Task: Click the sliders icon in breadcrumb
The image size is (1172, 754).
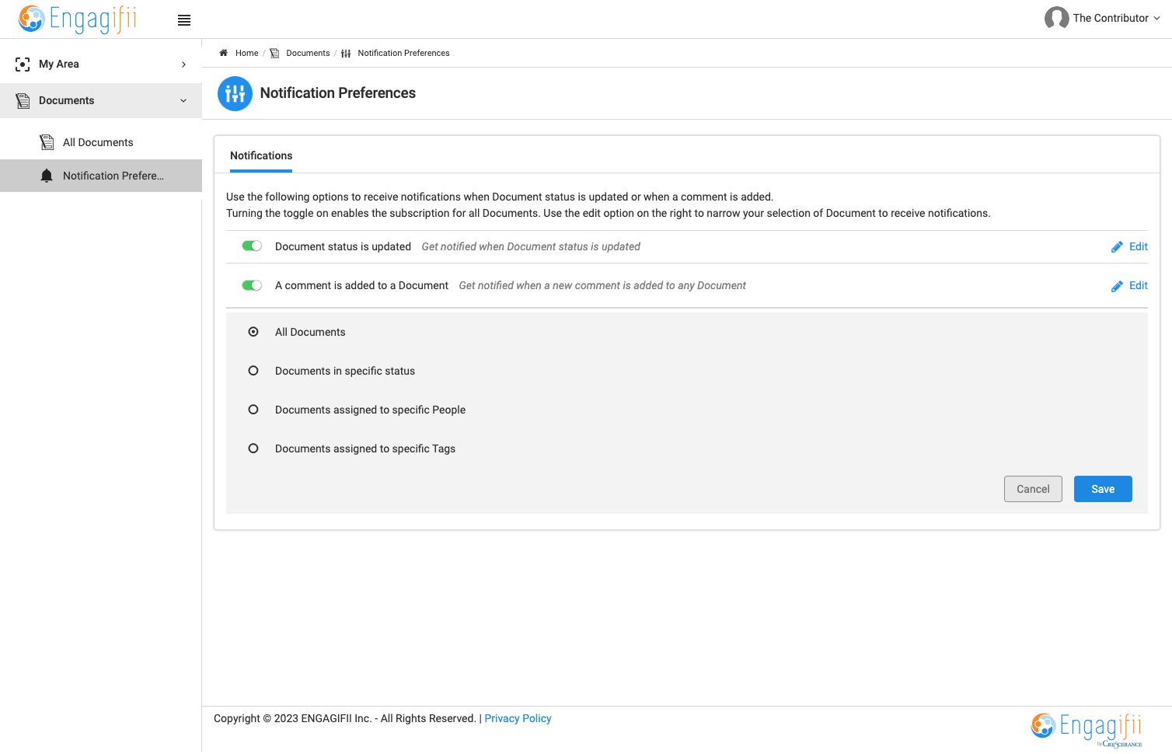Action: click(346, 54)
